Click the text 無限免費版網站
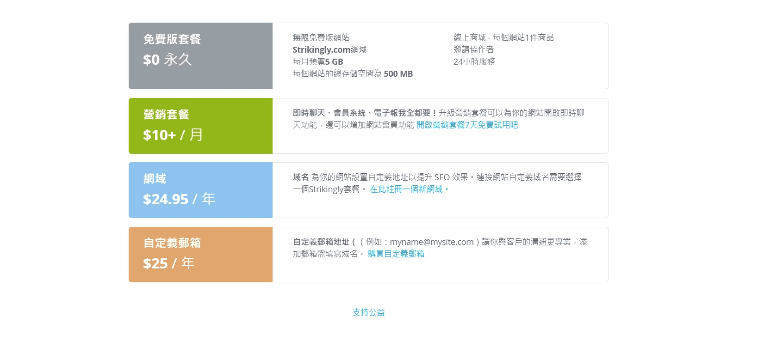758x341 pixels. click(321, 37)
